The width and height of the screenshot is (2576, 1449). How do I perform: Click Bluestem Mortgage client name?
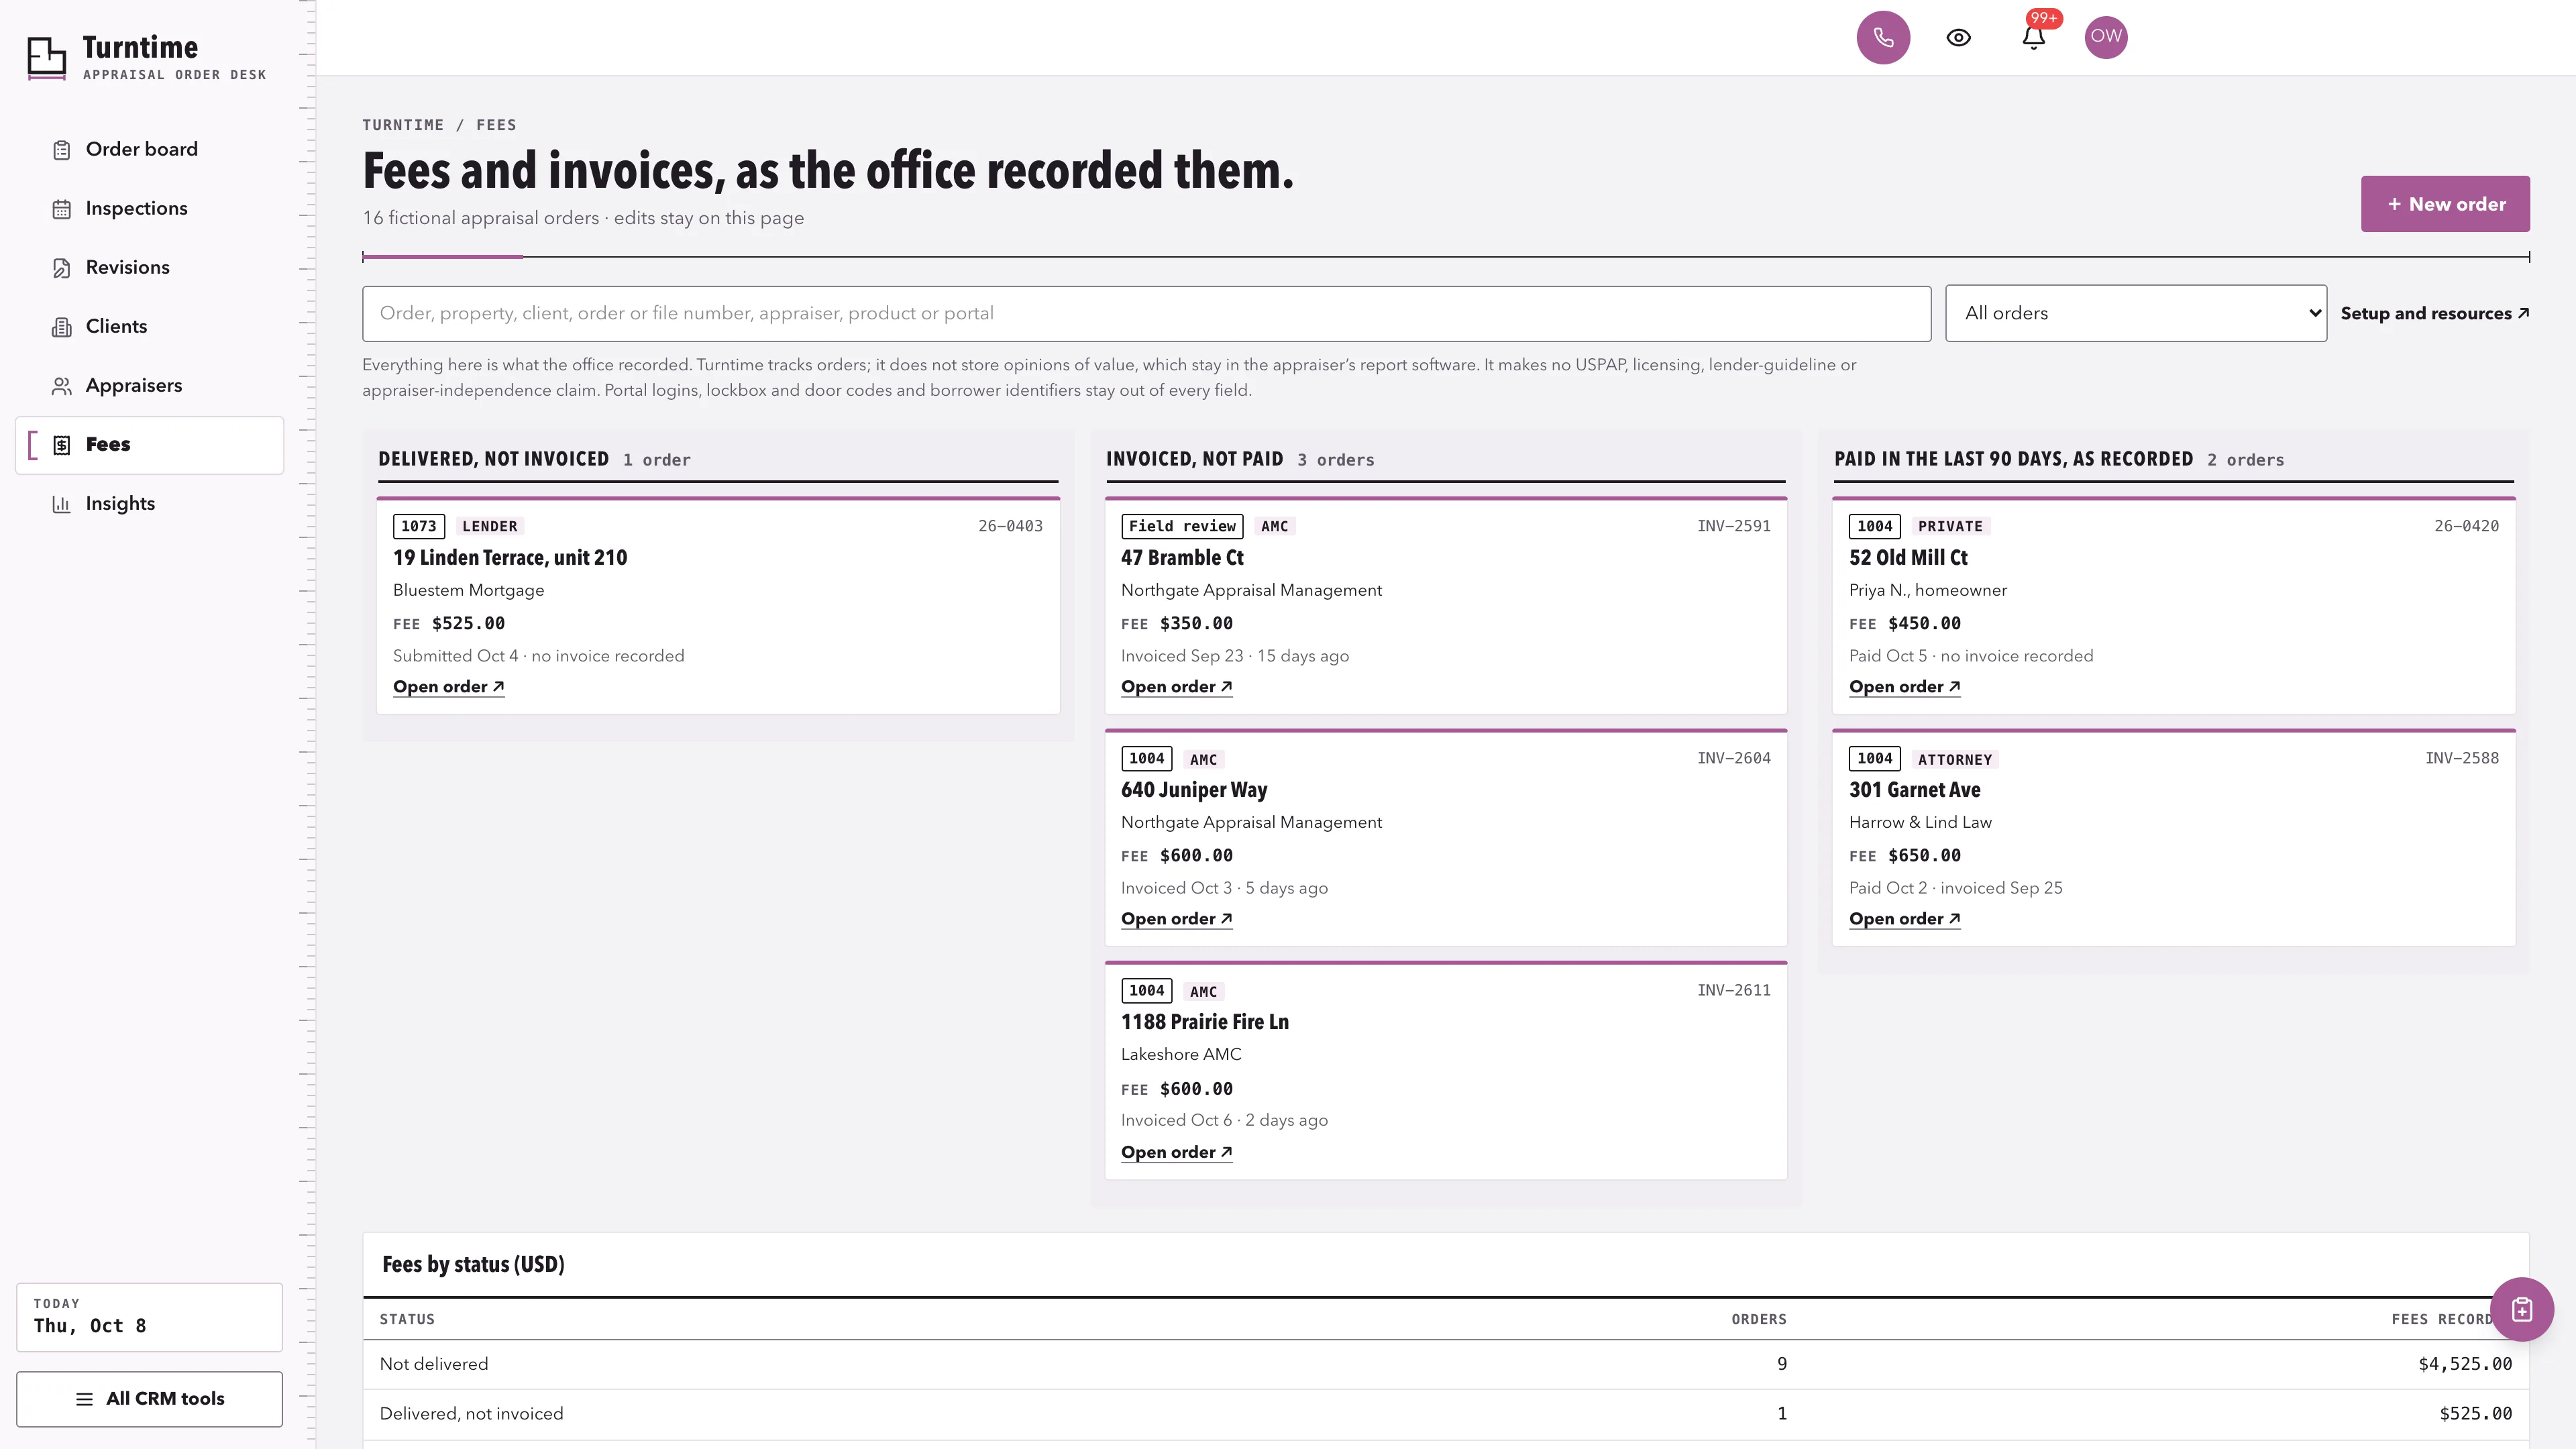pos(468,590)
